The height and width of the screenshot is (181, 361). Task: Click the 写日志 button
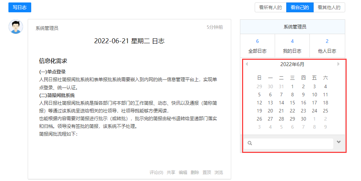click(x=20, y=7)
